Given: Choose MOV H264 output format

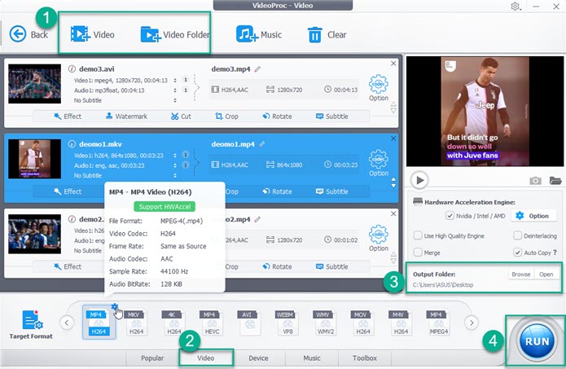Looking at the screenshot, I should (x=362, y=323).
